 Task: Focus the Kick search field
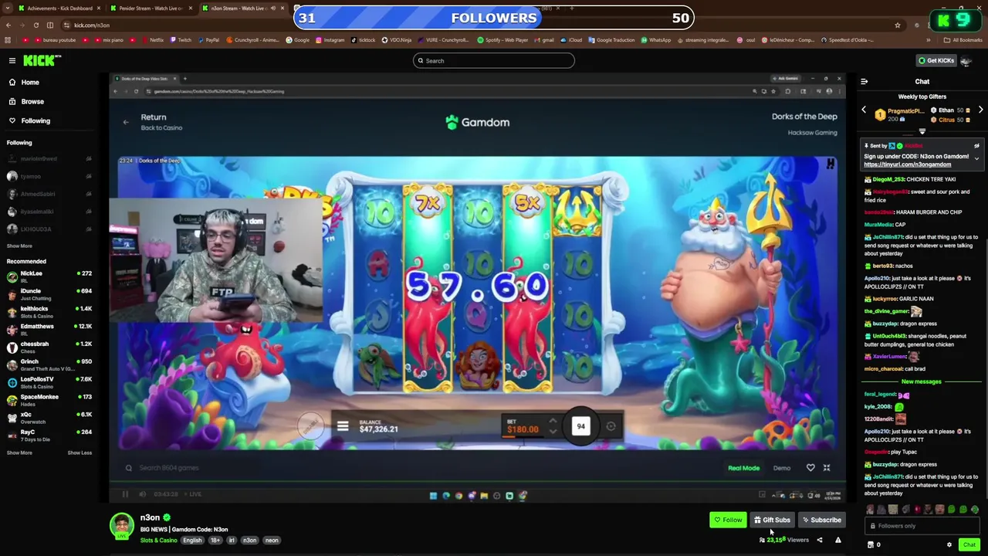[x=494, y=60]
